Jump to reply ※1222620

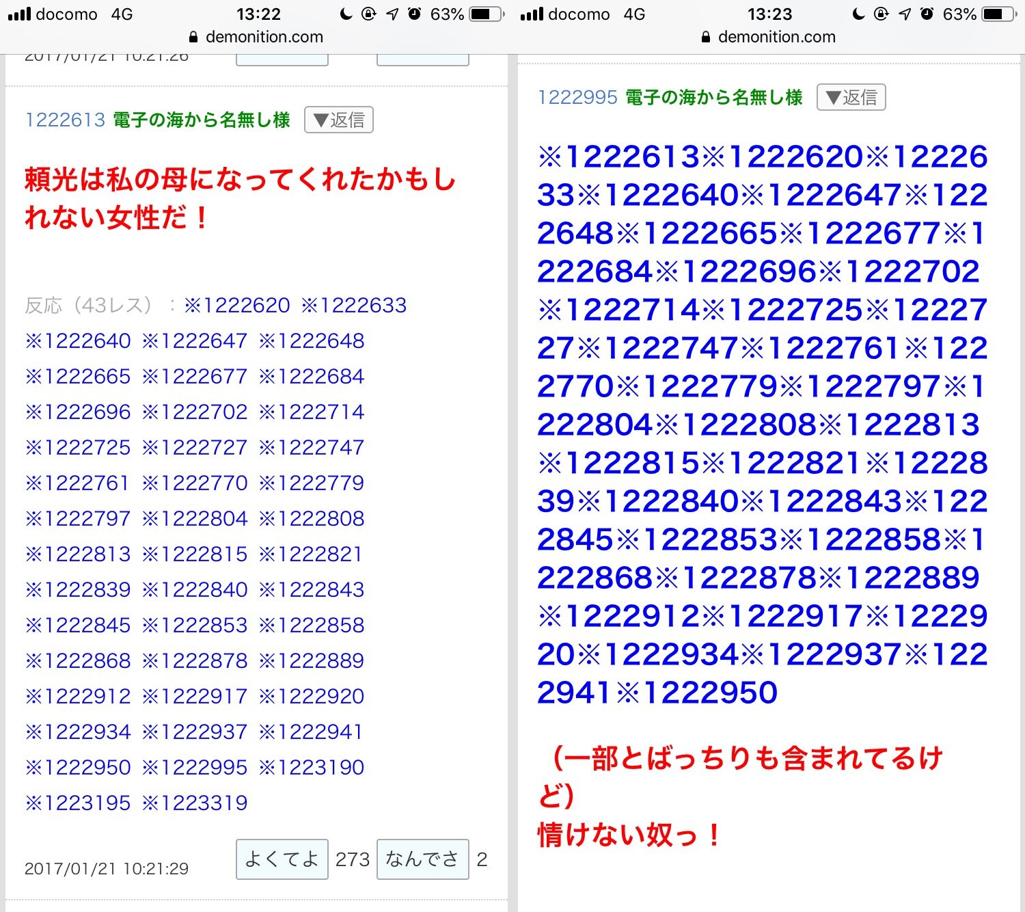[x=237, y=306]
